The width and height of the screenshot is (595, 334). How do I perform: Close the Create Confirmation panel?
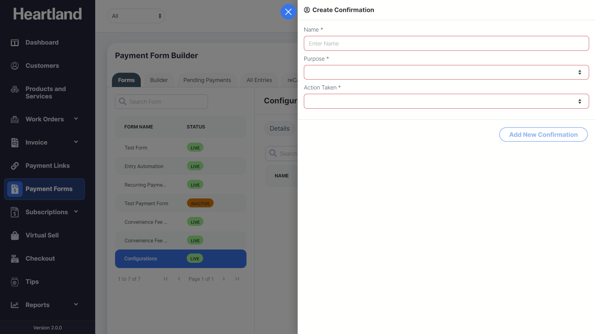point(288,12)
